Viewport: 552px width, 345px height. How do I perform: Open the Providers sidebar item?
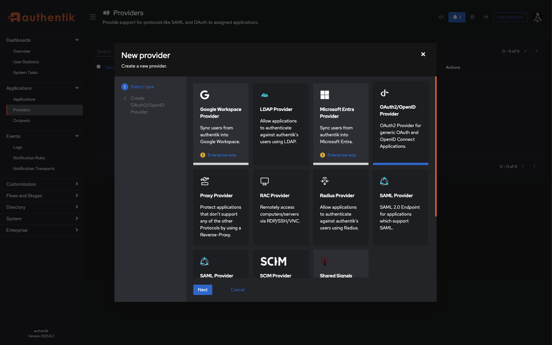click(45, 110)
